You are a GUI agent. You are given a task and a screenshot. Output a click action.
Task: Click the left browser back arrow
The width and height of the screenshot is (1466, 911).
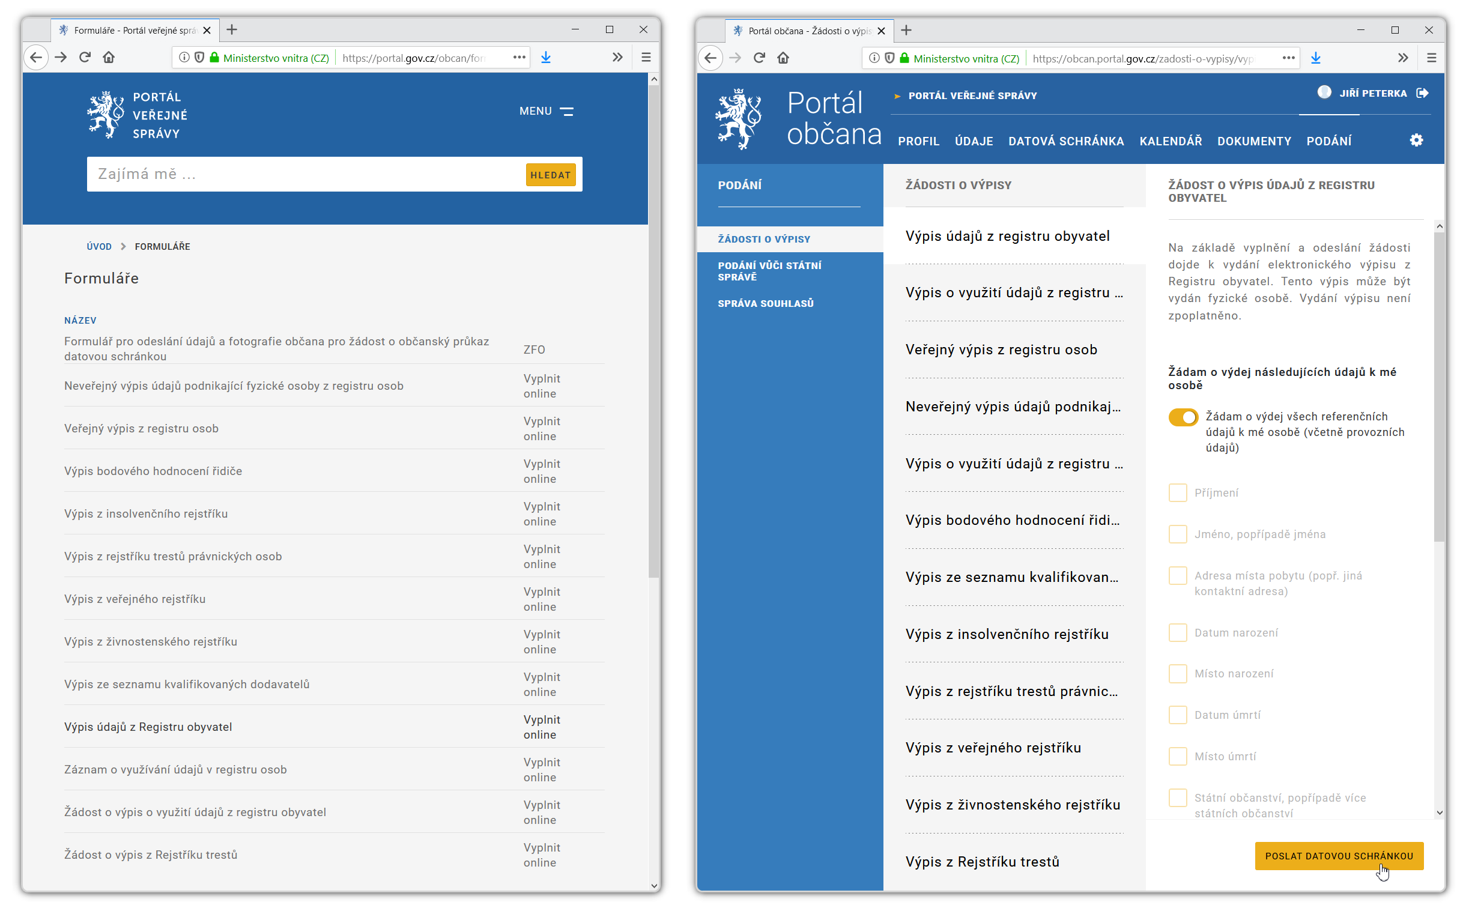36,58
